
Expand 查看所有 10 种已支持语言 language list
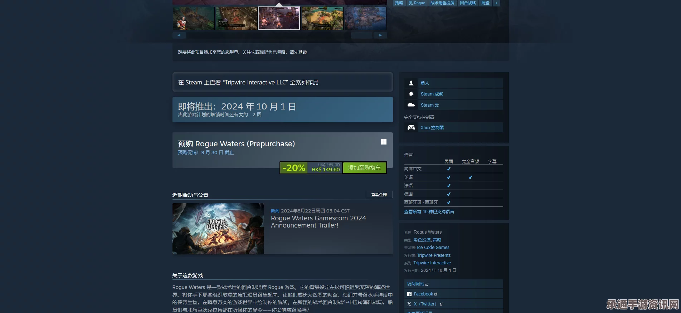coord(429,212)
